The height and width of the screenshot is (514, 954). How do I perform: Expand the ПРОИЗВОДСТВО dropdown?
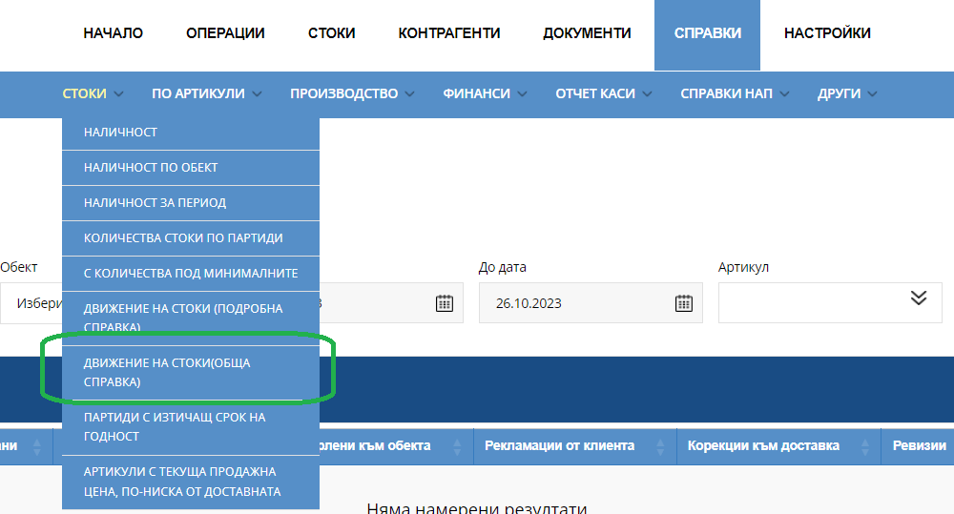(352, 93)
